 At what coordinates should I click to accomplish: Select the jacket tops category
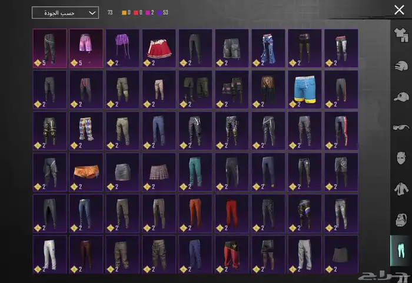[400, 188]
